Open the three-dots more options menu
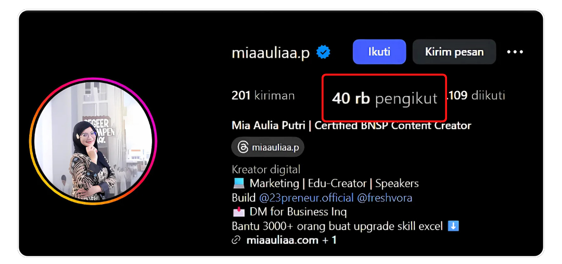 [x=515, y=52]
